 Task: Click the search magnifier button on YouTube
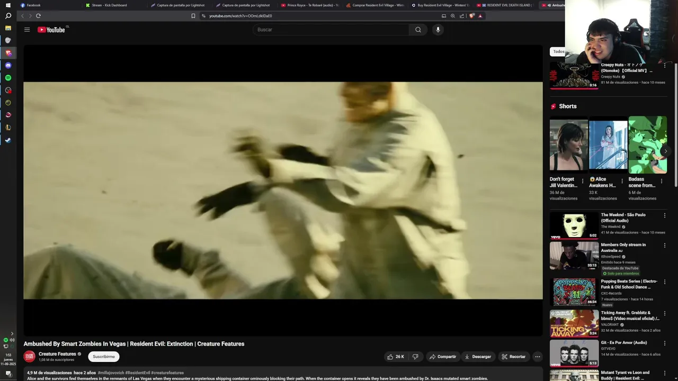tap(418, 30)
